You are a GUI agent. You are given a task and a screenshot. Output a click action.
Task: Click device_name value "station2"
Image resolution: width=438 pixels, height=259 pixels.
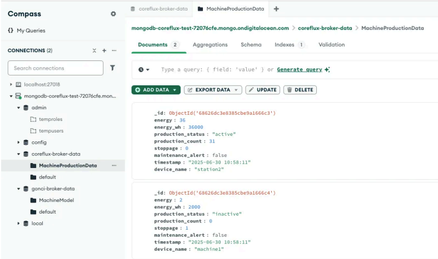pyautogui.click(x=209, y=169)
